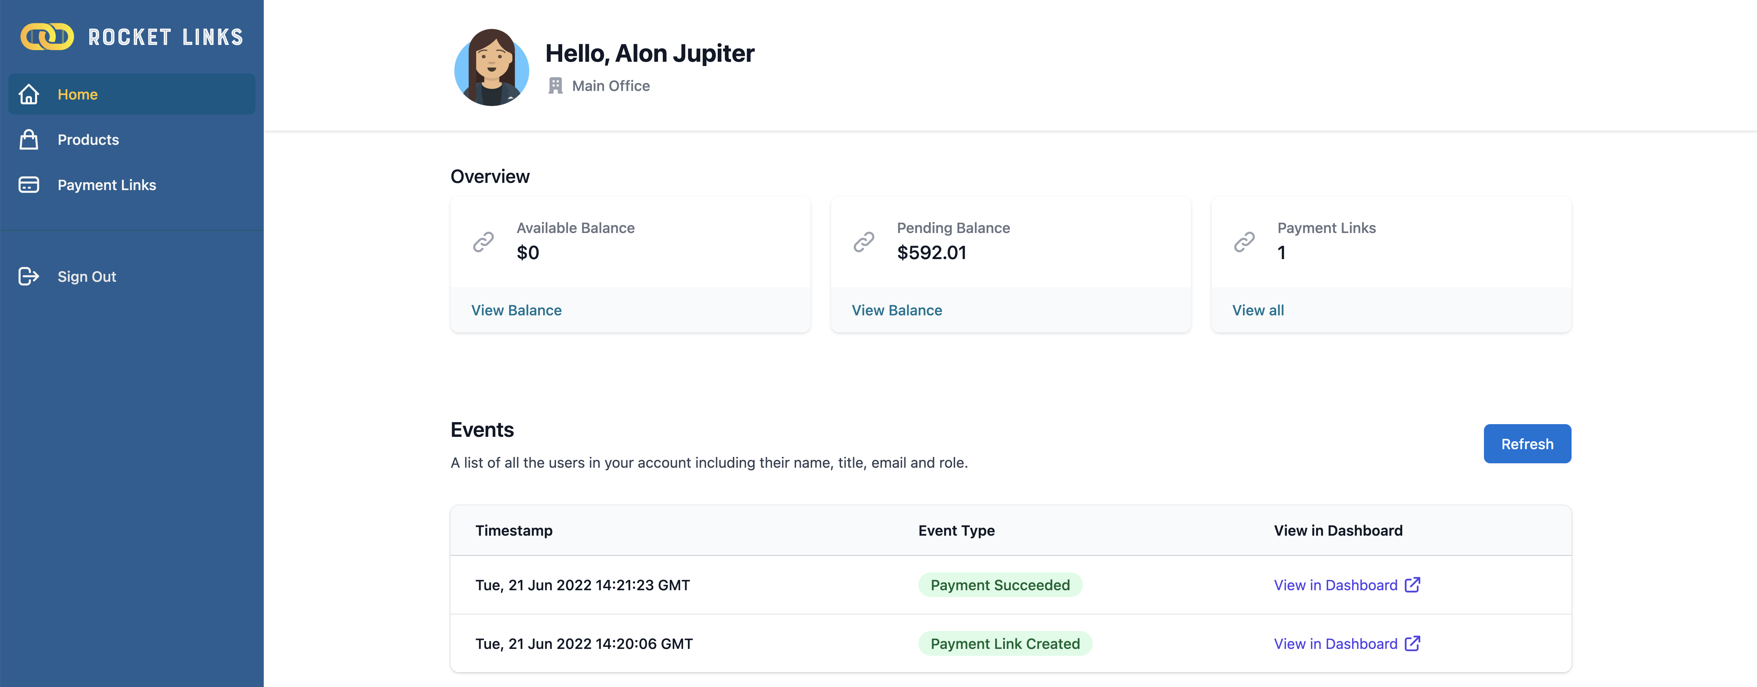This screenshot has height=687, width=1757.
Task: Refresh the Events list
Action: [1527, 444]
